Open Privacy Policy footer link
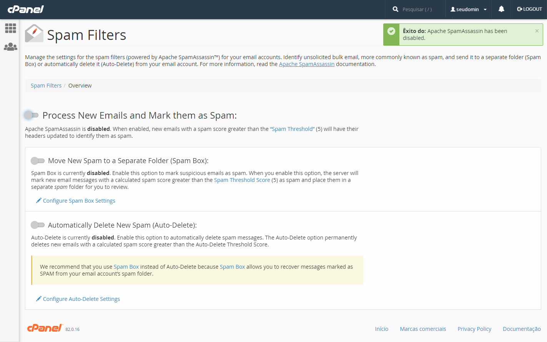Viewport: 547px width, 342px height. [x=474, y=329]
